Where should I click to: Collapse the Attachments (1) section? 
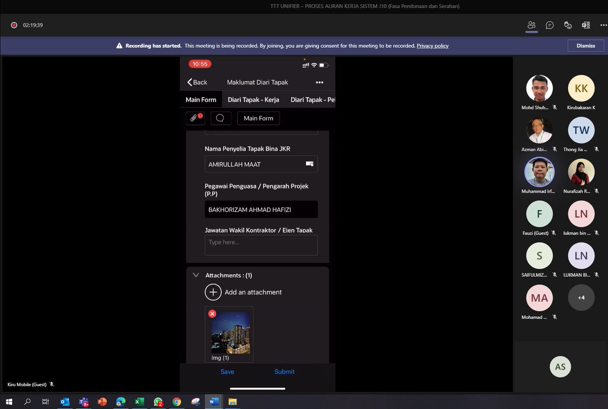click(196, 275)
